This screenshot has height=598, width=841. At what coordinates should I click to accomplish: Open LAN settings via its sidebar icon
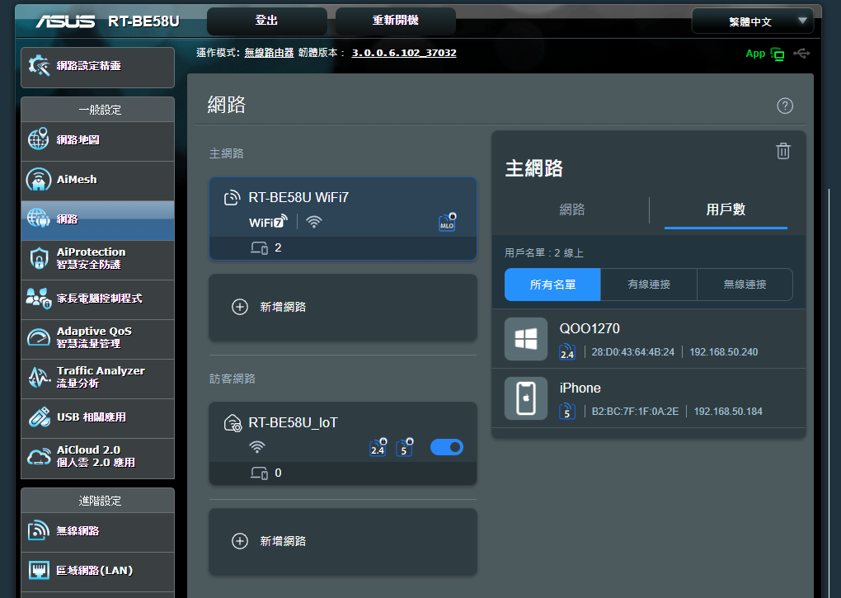tap(39, 570)
